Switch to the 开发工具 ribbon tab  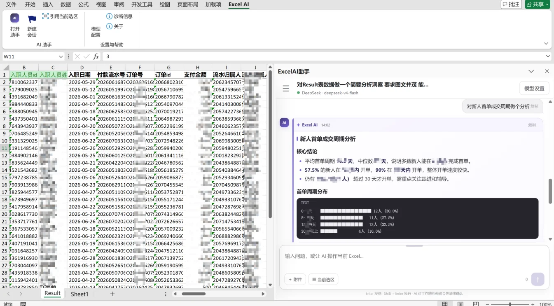[x=142, y=5]
